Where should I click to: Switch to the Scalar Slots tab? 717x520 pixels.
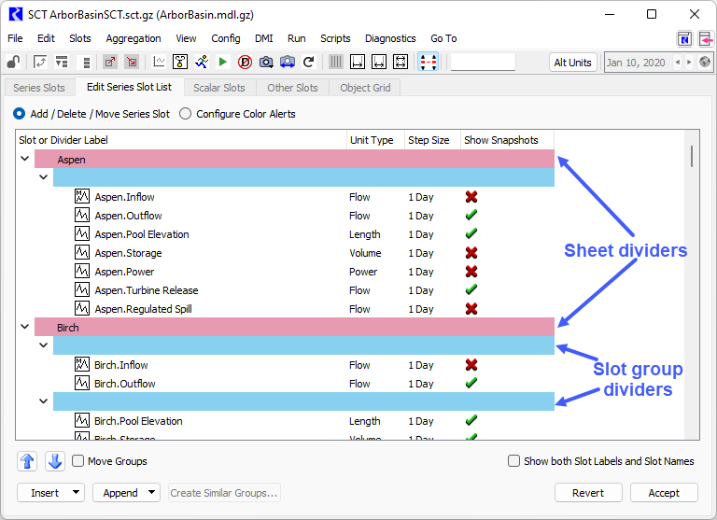[x=218, y=88]
